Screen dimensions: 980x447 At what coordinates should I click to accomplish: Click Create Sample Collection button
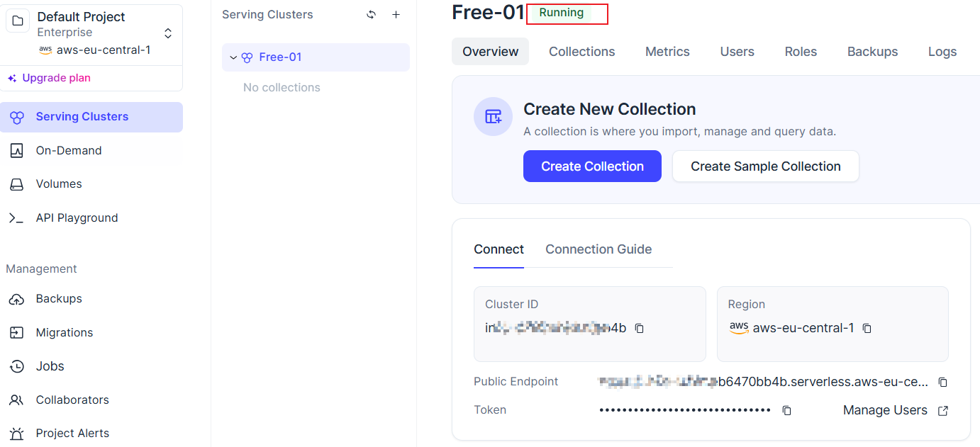(766, 166)
